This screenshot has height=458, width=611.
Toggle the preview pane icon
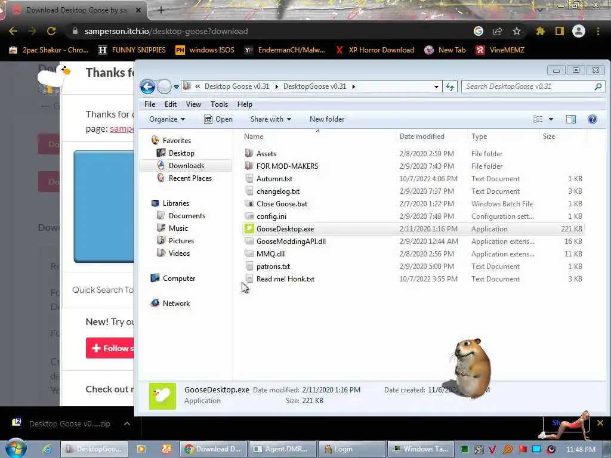(x=571, y=119)
